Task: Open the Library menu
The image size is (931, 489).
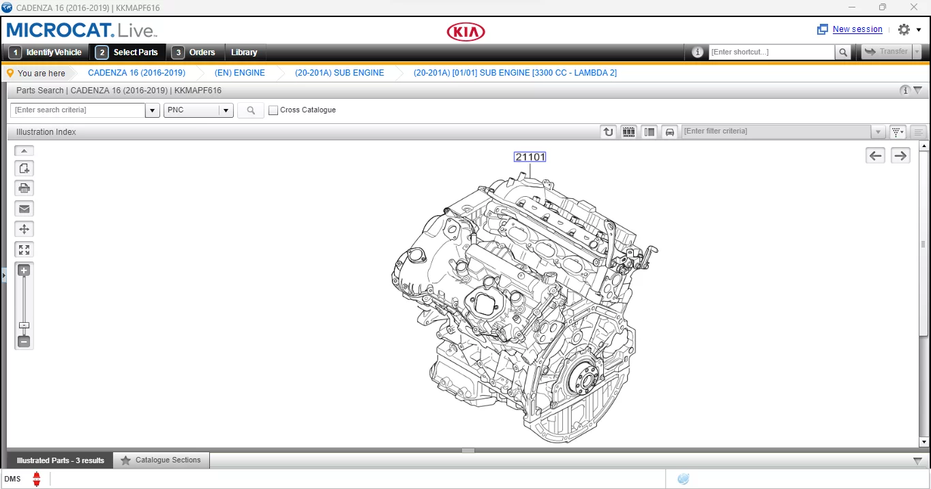Action: [x=245, y=52]
